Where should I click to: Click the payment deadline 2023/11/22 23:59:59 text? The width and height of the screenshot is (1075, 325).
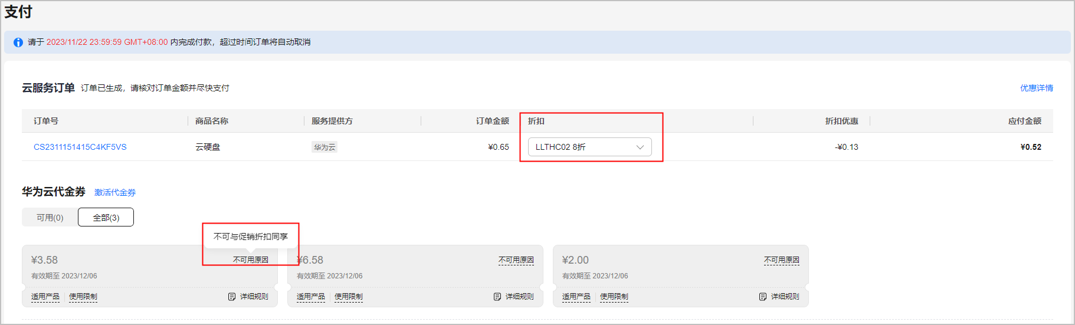(x=107, y=42)
